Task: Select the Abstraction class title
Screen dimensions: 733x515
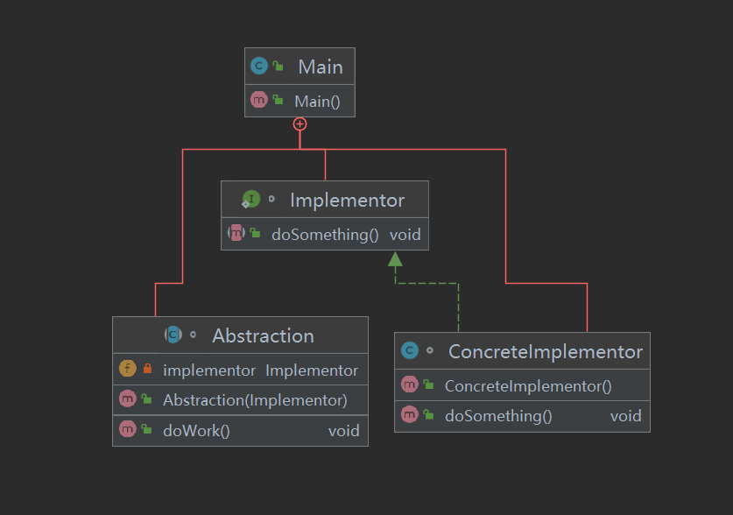Action: click(263, 335)
